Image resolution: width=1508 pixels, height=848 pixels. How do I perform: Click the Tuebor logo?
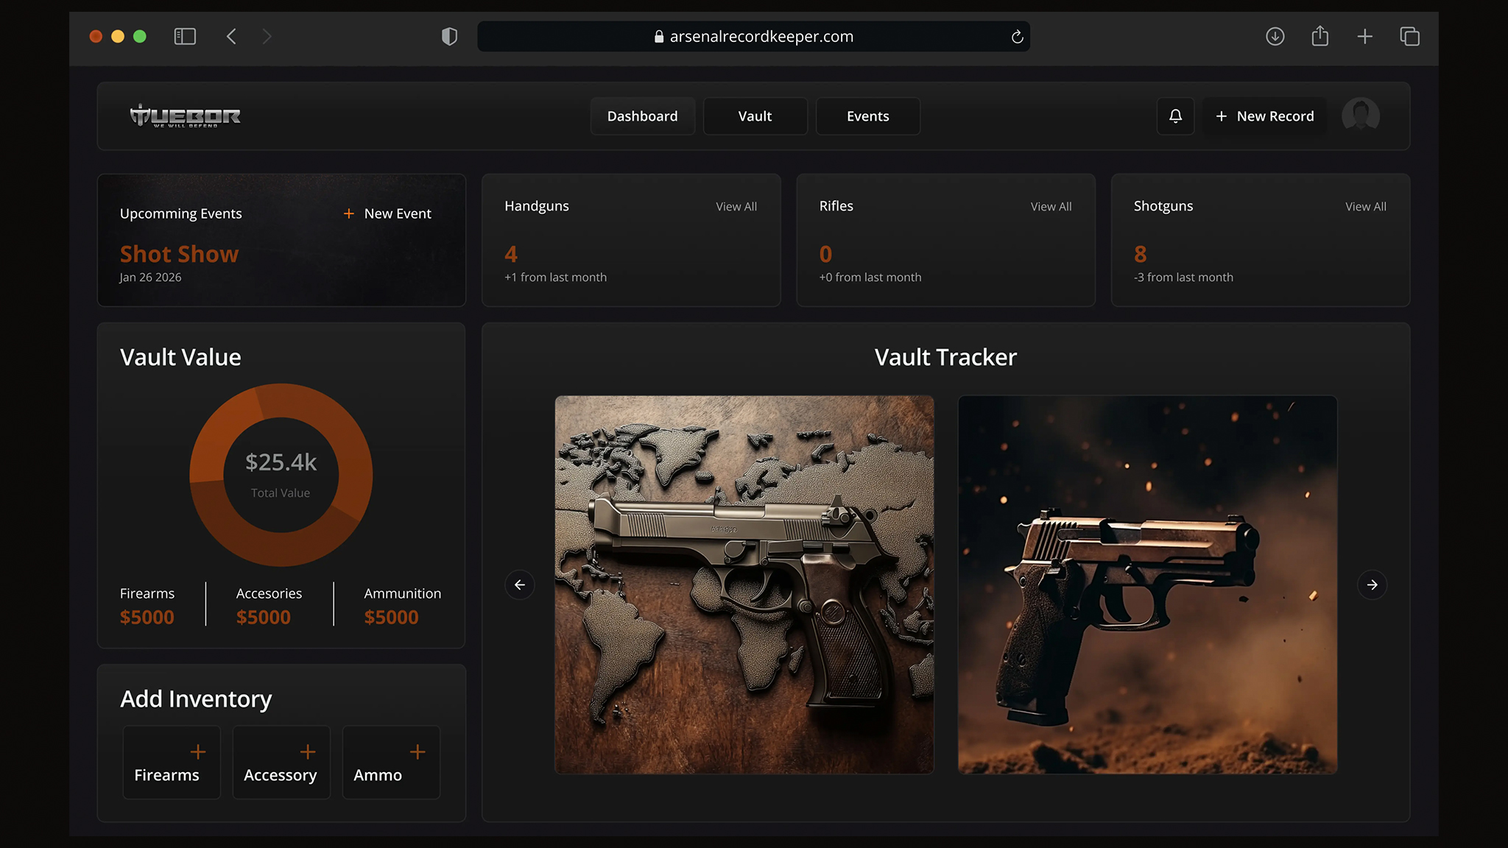pyautogui.click(x=185, y=116)
